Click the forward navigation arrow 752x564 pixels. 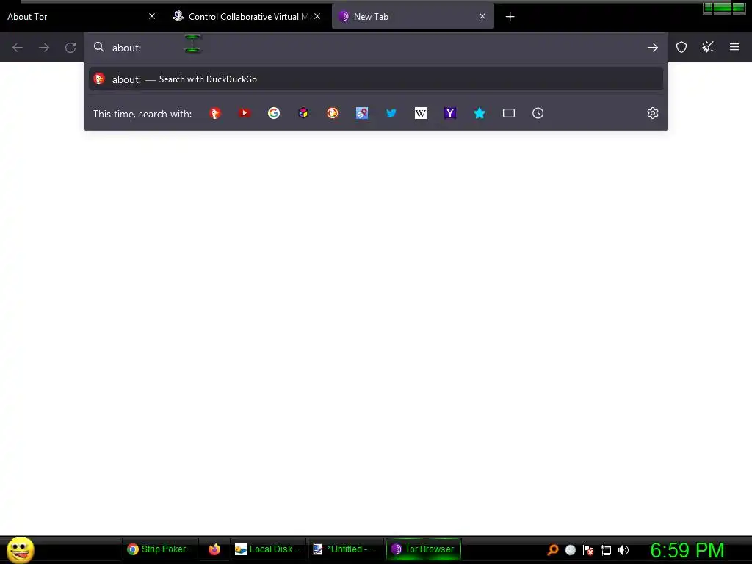tap(44, 48)
